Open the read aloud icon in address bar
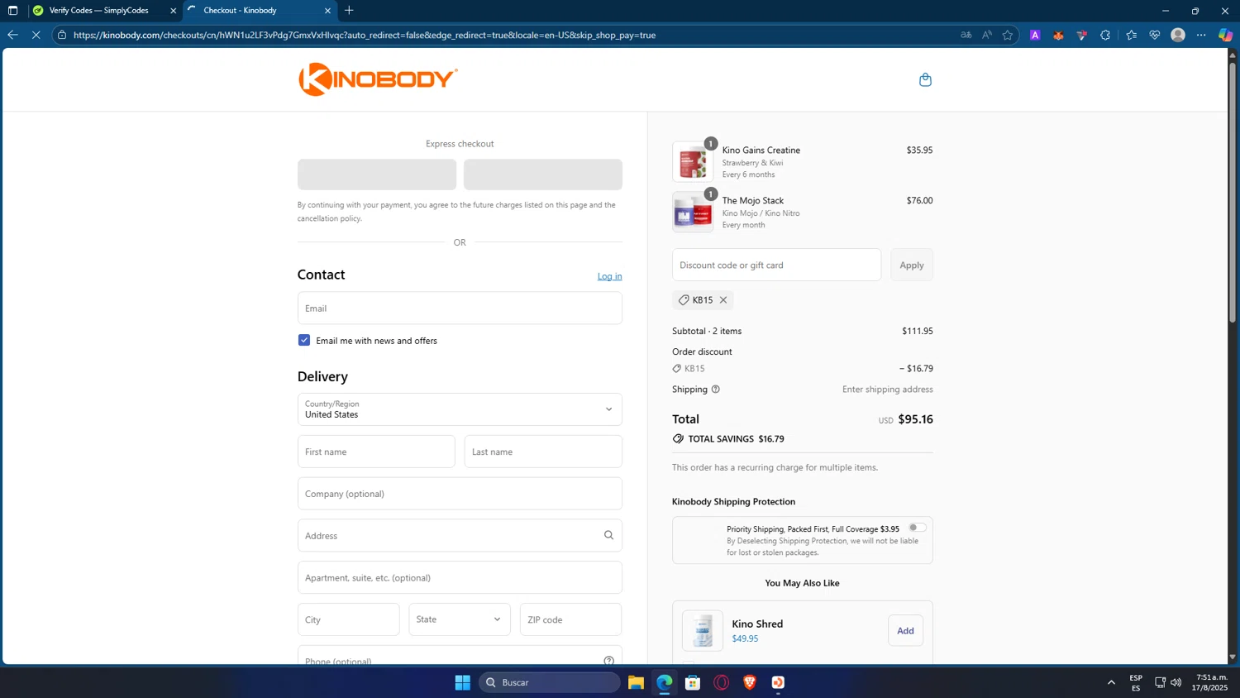 987,35
